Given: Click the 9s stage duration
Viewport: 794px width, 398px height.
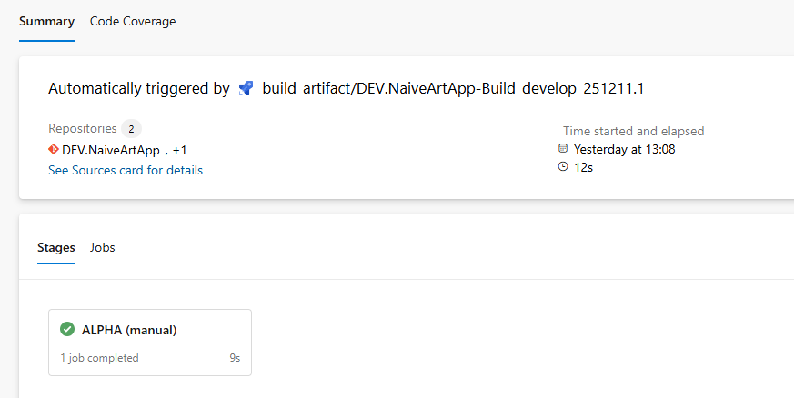Looking at the screenshot, I should point(235,358).
